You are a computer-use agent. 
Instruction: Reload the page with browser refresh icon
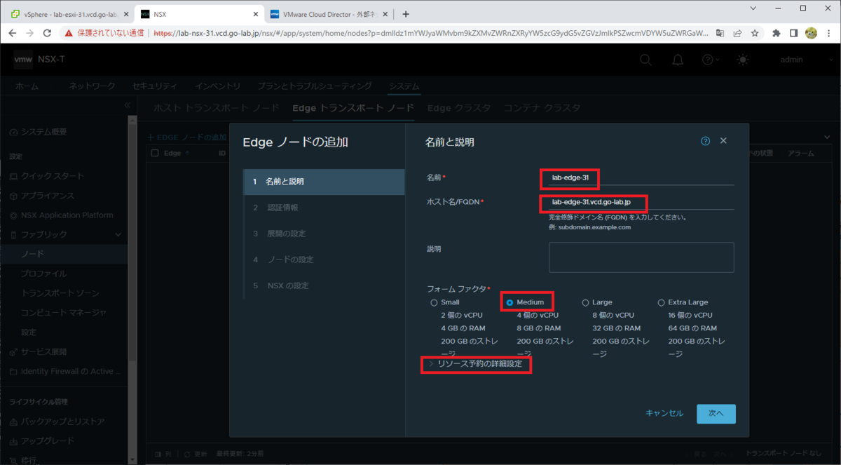click(x=47, y=33)
